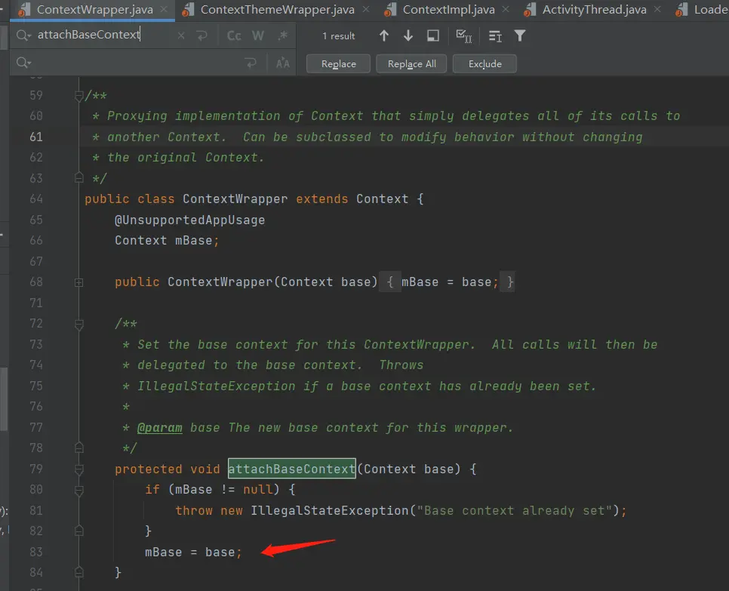Insert new line in search field
Screen dimensions: 729x591
click(201, 35)
